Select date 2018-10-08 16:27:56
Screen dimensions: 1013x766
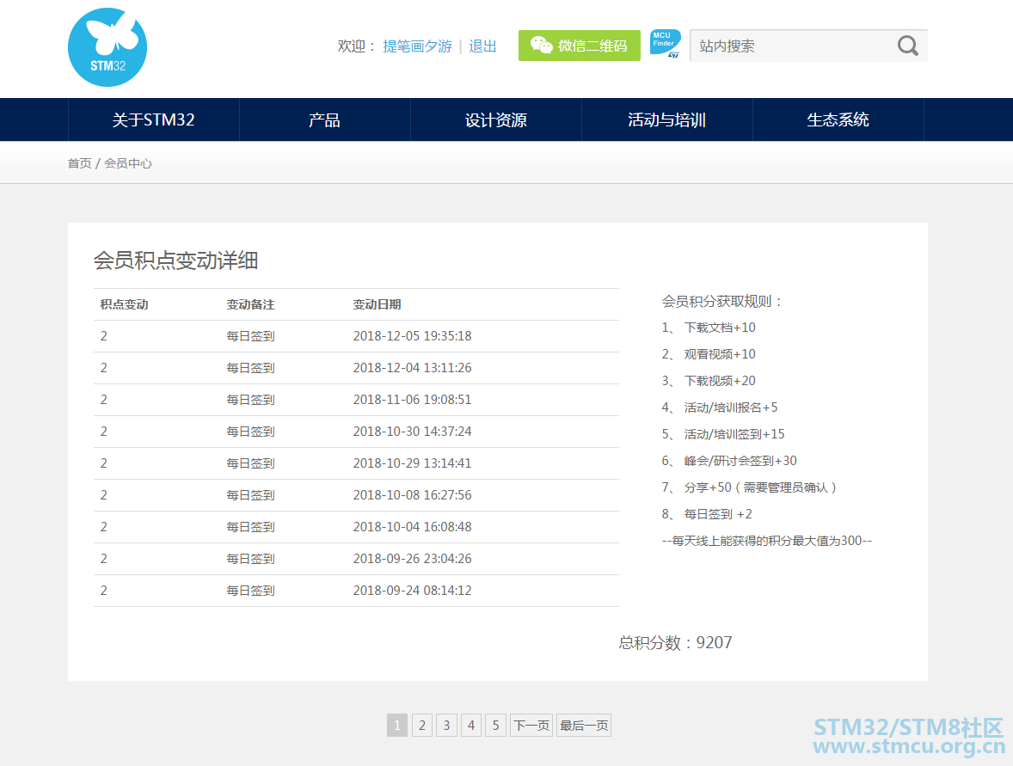412,494
